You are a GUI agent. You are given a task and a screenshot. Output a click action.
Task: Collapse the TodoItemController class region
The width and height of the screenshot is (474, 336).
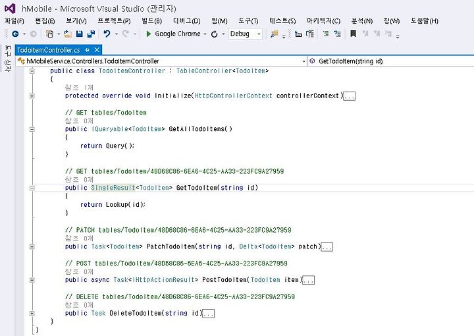coord(32,70)
